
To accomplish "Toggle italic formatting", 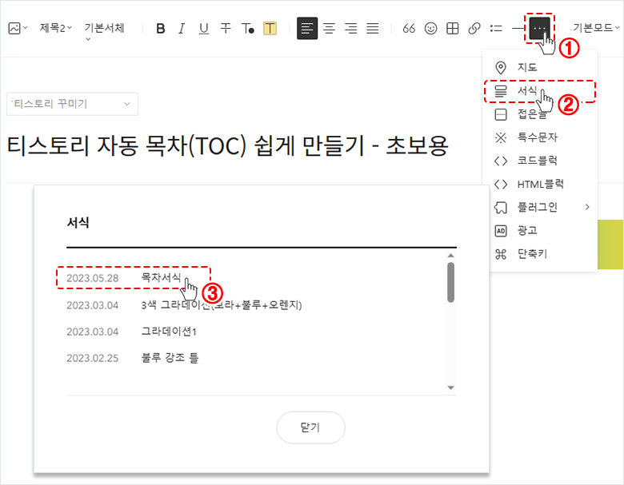I will [182, 28].
